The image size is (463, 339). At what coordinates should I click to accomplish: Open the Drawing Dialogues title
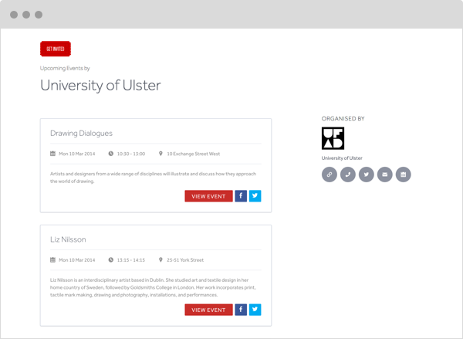[81, 134]
